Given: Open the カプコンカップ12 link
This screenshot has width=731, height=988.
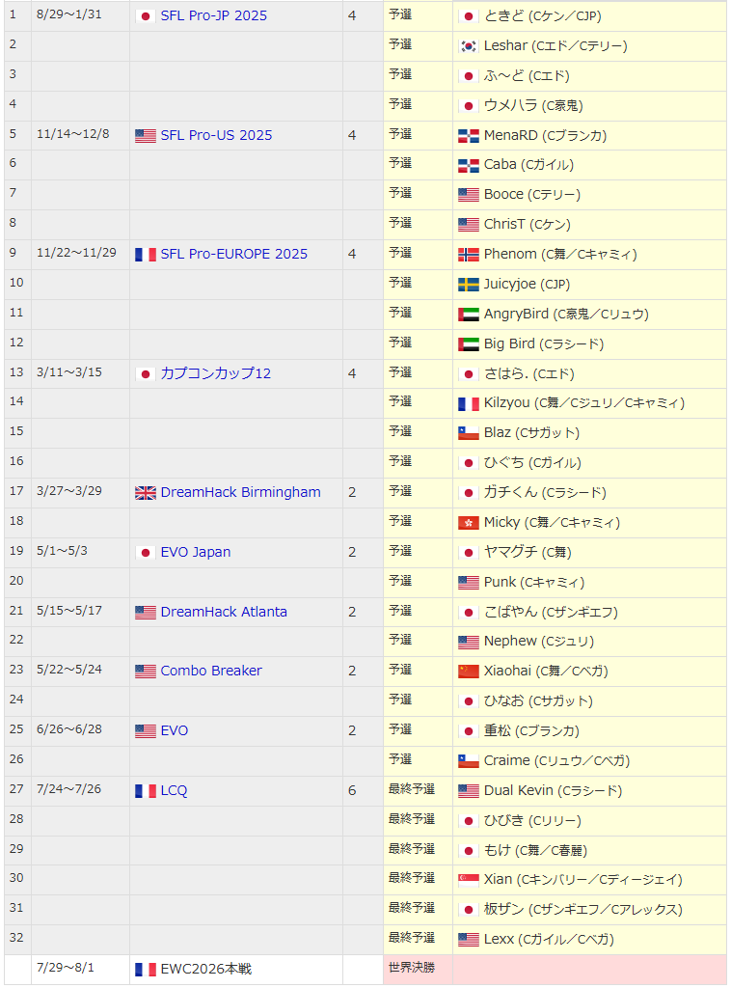Looking at the screenshot, I should [x=215, y=373].
